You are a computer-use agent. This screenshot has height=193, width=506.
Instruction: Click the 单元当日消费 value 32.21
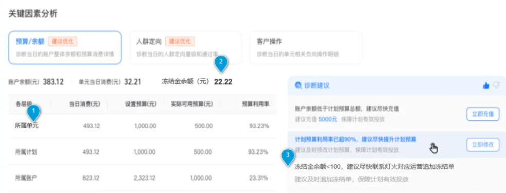[133, 82]
